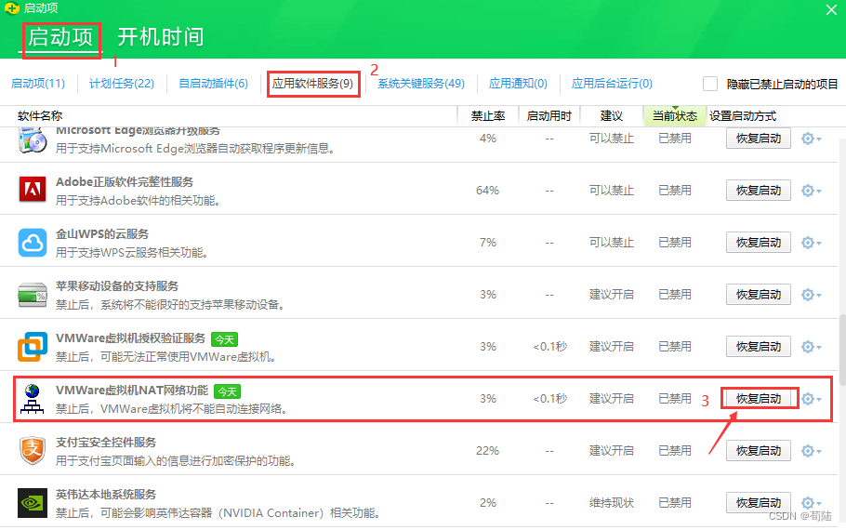Click 恢复启动 for VMWare虚拟机NAT网络功能
Viewport: 846px width, 530px height.
[758, 399]
